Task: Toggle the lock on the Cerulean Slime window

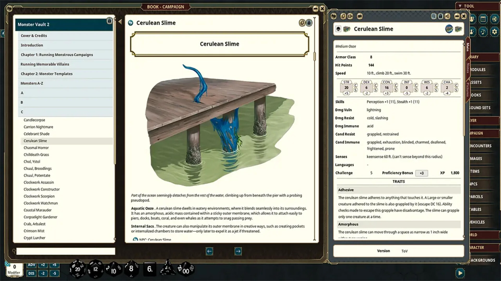Action: 440,16
